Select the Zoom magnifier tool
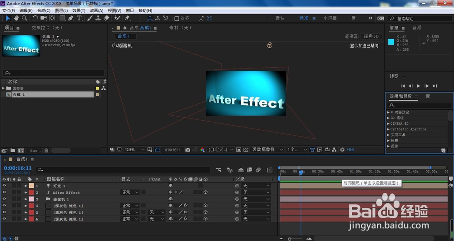Viewport: 454px width, 241px height. [x=25, y=18]
